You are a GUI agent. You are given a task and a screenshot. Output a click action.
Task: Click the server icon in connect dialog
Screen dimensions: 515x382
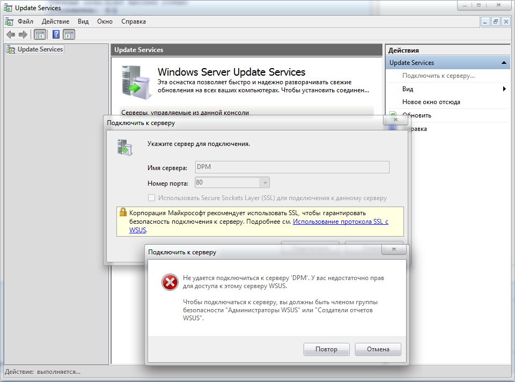[x=125, y=148]
